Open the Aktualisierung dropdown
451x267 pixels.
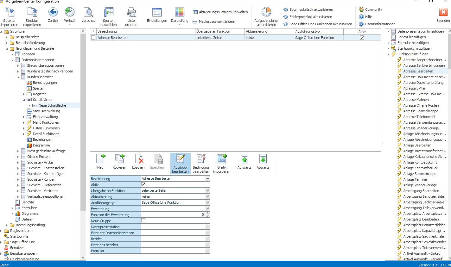click(x=207, y=196)
